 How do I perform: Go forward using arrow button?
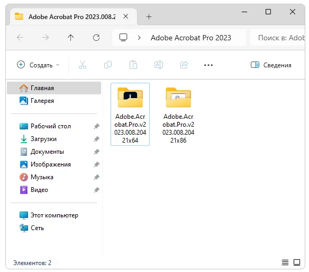tap(46, 37)
